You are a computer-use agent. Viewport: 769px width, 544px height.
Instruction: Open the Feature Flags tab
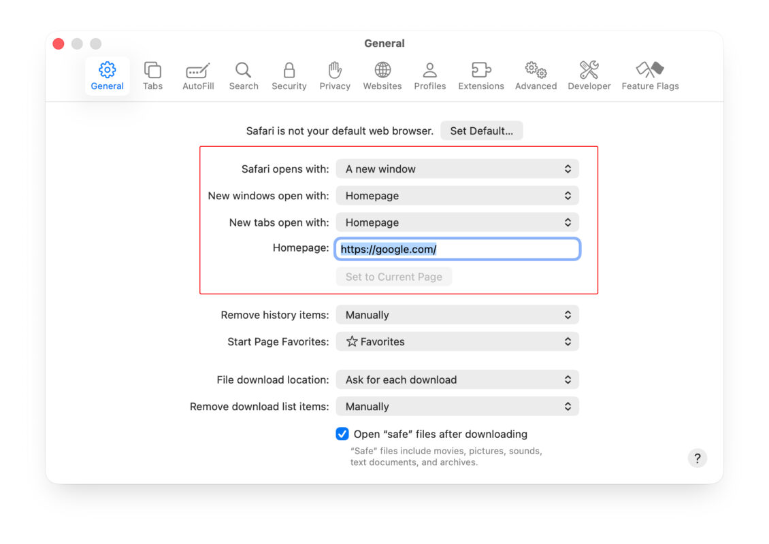[x=650, y=75]
